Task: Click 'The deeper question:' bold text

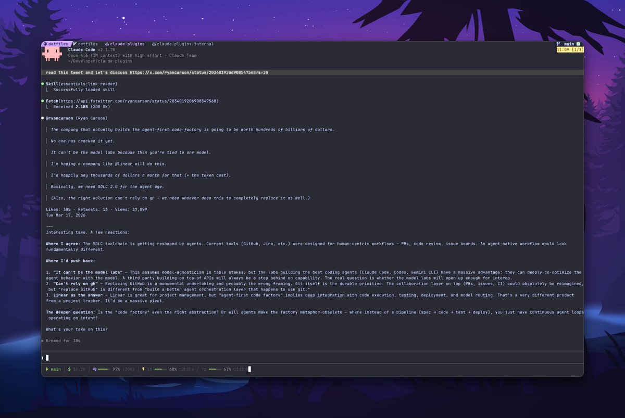Action: coord(71,312)
